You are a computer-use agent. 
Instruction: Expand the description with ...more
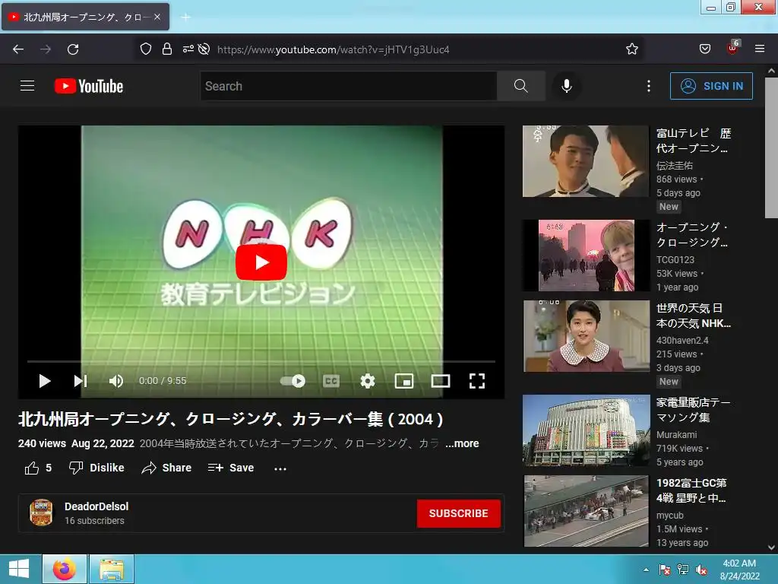[x=462, y=443]
